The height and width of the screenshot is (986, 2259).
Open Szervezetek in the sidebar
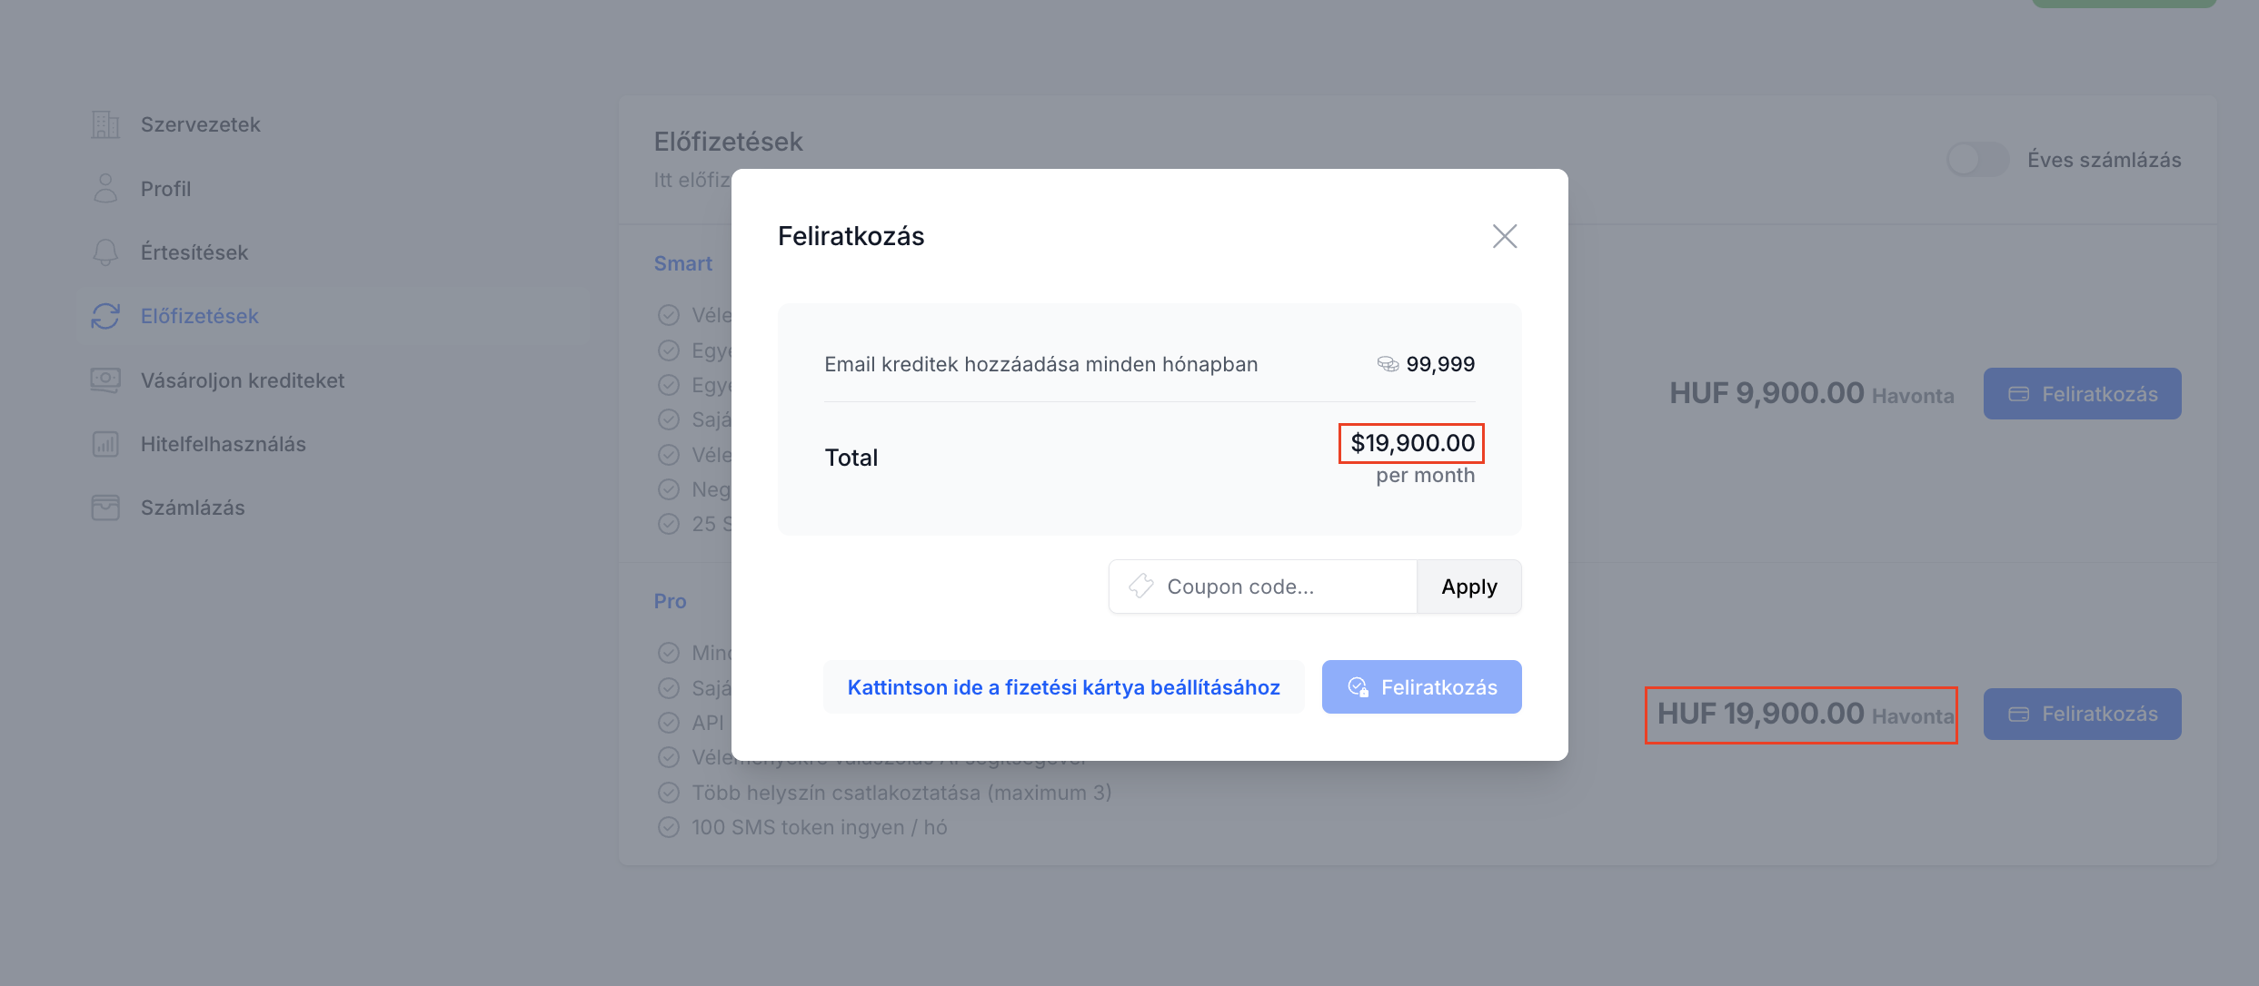200,124
